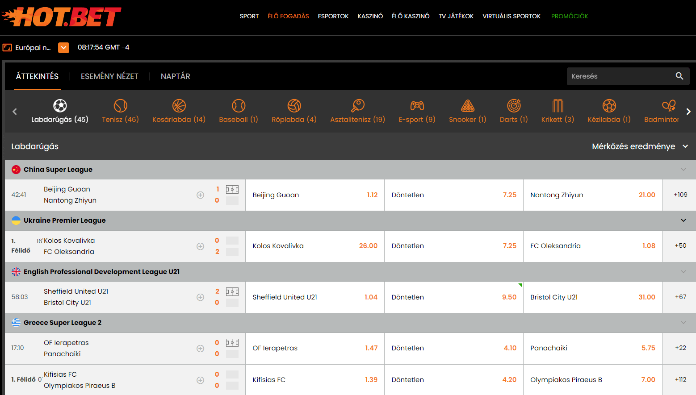
Task: Select the Krikett (3) icon
Action: pos(558,106)
